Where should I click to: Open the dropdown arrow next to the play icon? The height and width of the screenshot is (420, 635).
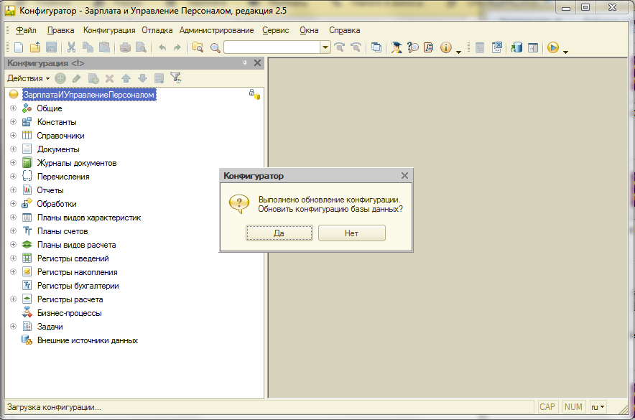(566, 52)
